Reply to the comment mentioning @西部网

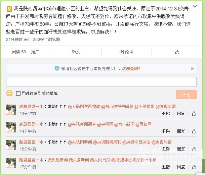pyautogui.click(x=181, y=131)
